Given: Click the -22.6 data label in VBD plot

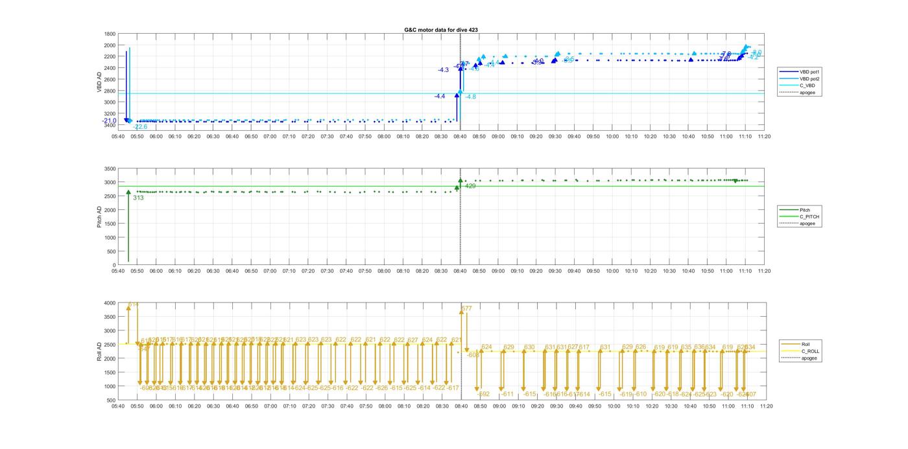Looking at the screenshot, I should tap(140, 127).
